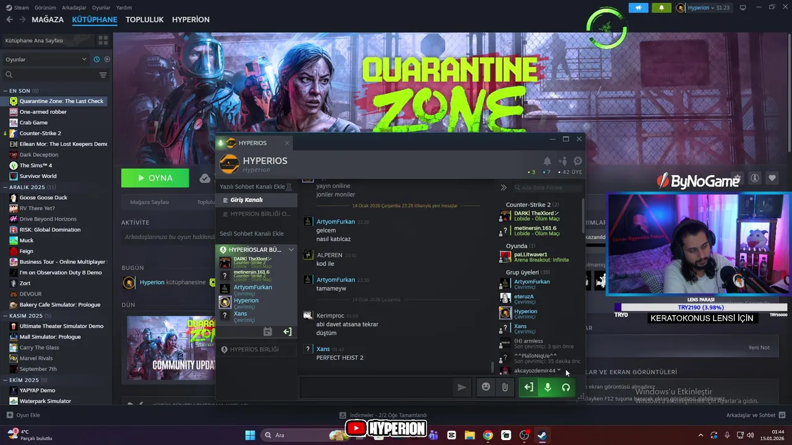The height and width of the screenshot is (445, 792).
Task: Open HYPERİON profile tab
Action: (191, 20)
